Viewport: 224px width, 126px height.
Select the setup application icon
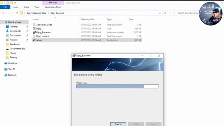click(34, 40)
